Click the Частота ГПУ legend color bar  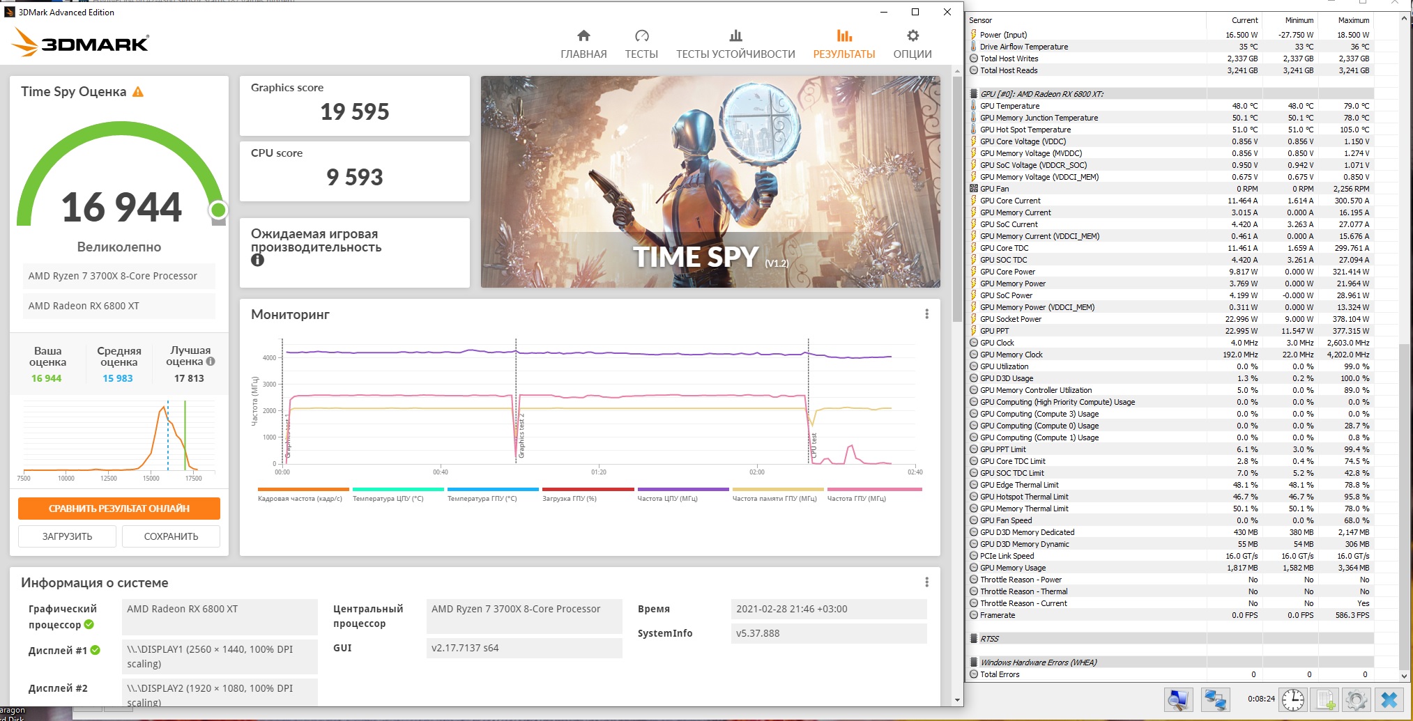coord(874,489)
